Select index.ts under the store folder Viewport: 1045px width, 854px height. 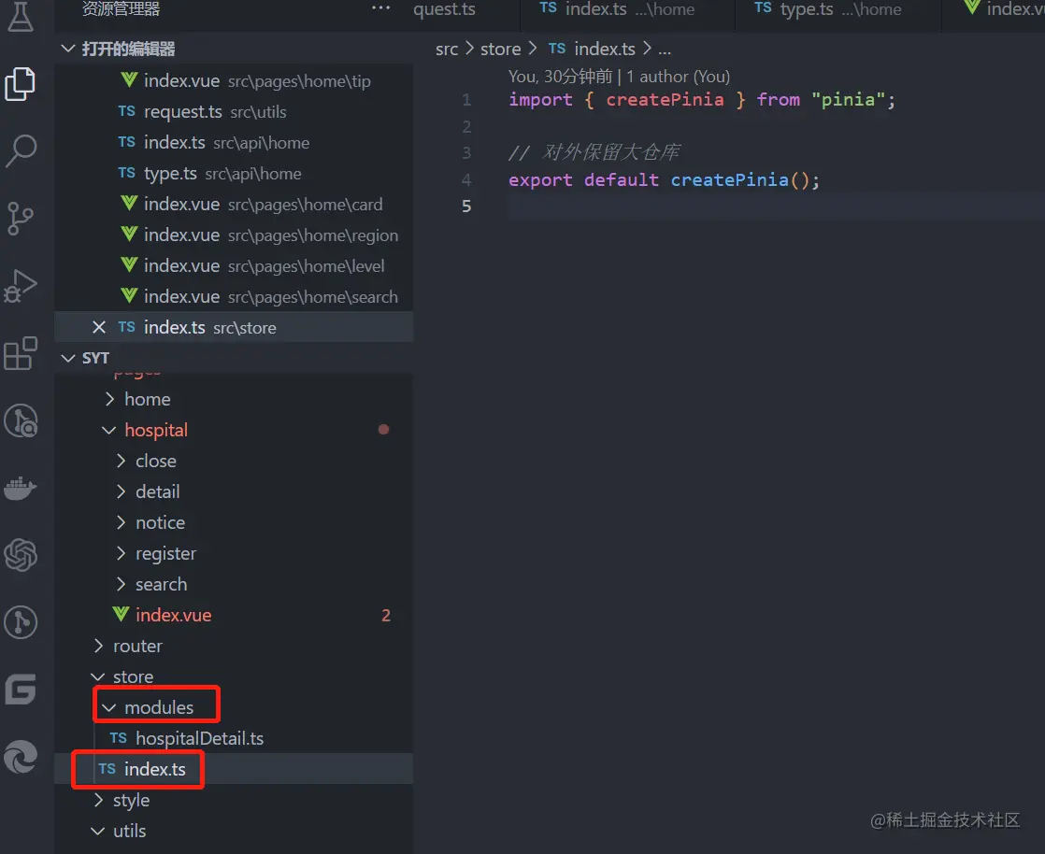[234, 769]
